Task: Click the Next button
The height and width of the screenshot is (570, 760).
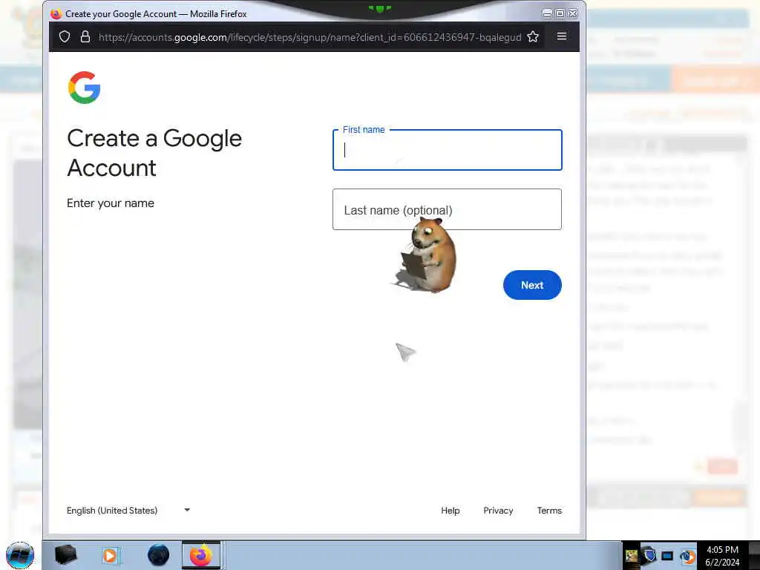Action: pos(532,285)
